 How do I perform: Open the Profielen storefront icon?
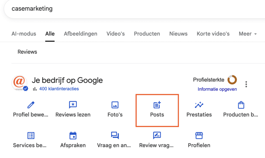pyautogui.click(x=199, y=135)
